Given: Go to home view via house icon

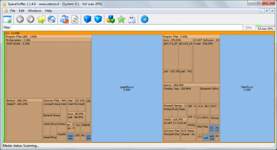Looking at the screenshot, I should [x=51, y=19].
